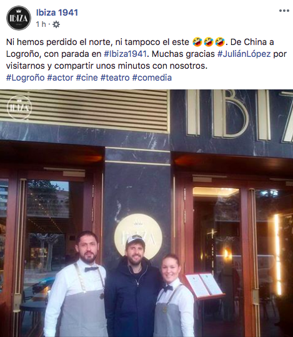The height and width of the screenshot is (337, 293).
Task: Open the #comedia hashtag
Action: pyautogui.click(x=152, y=78)
